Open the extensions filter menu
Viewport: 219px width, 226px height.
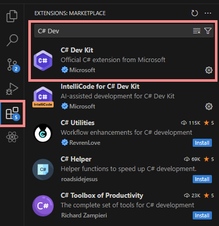(x=208, y=31)
